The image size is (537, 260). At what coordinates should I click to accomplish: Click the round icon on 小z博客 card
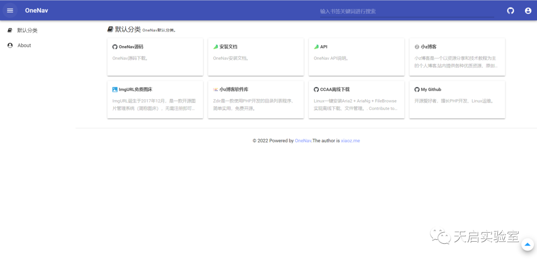[417, 47]
